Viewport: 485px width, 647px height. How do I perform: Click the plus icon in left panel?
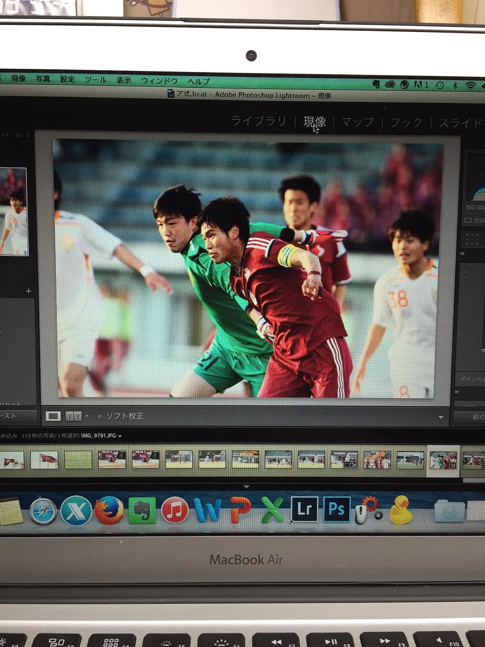(x=28, y=291)
